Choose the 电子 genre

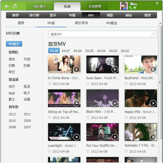27,93
